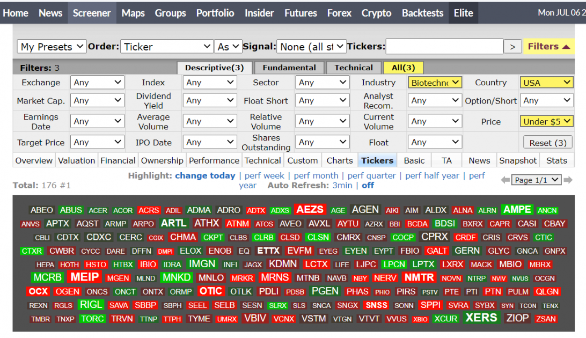Select the Overview view tab

coord(34,160)
